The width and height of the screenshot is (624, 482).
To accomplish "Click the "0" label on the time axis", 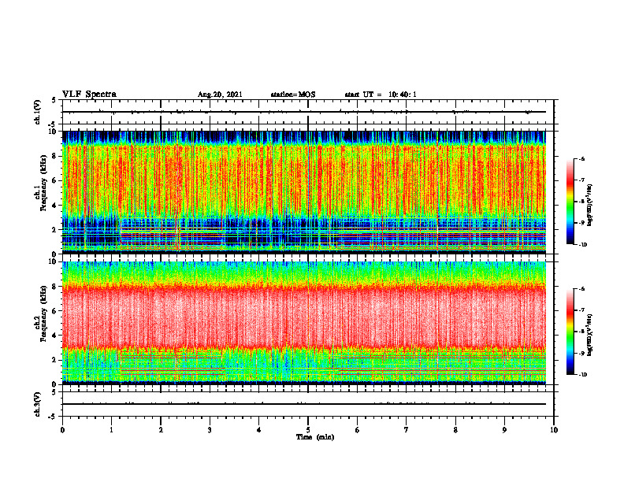I will pos(62,430).
